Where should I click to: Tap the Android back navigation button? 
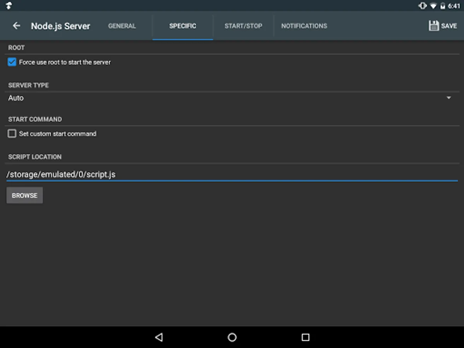click(x=159, y=337)
